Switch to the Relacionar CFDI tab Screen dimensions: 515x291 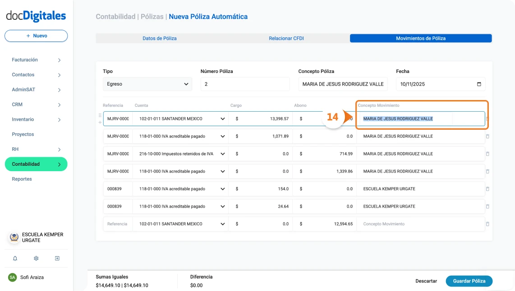(x=286, y=38)
